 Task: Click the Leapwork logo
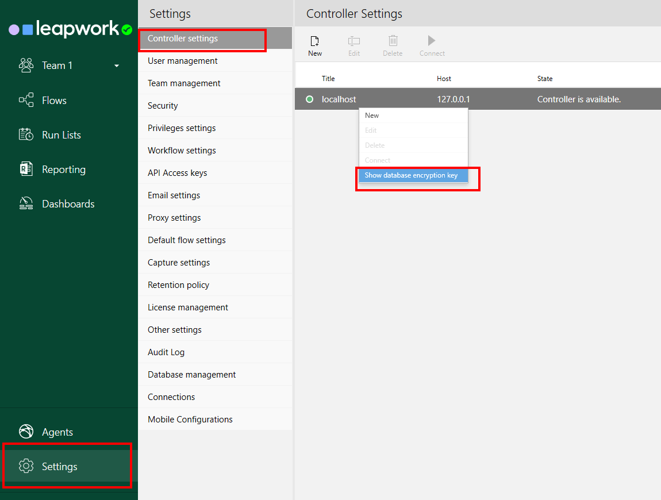tap(70, 29)
